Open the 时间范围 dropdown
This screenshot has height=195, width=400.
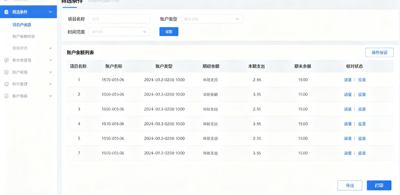(x=119, y=32)
